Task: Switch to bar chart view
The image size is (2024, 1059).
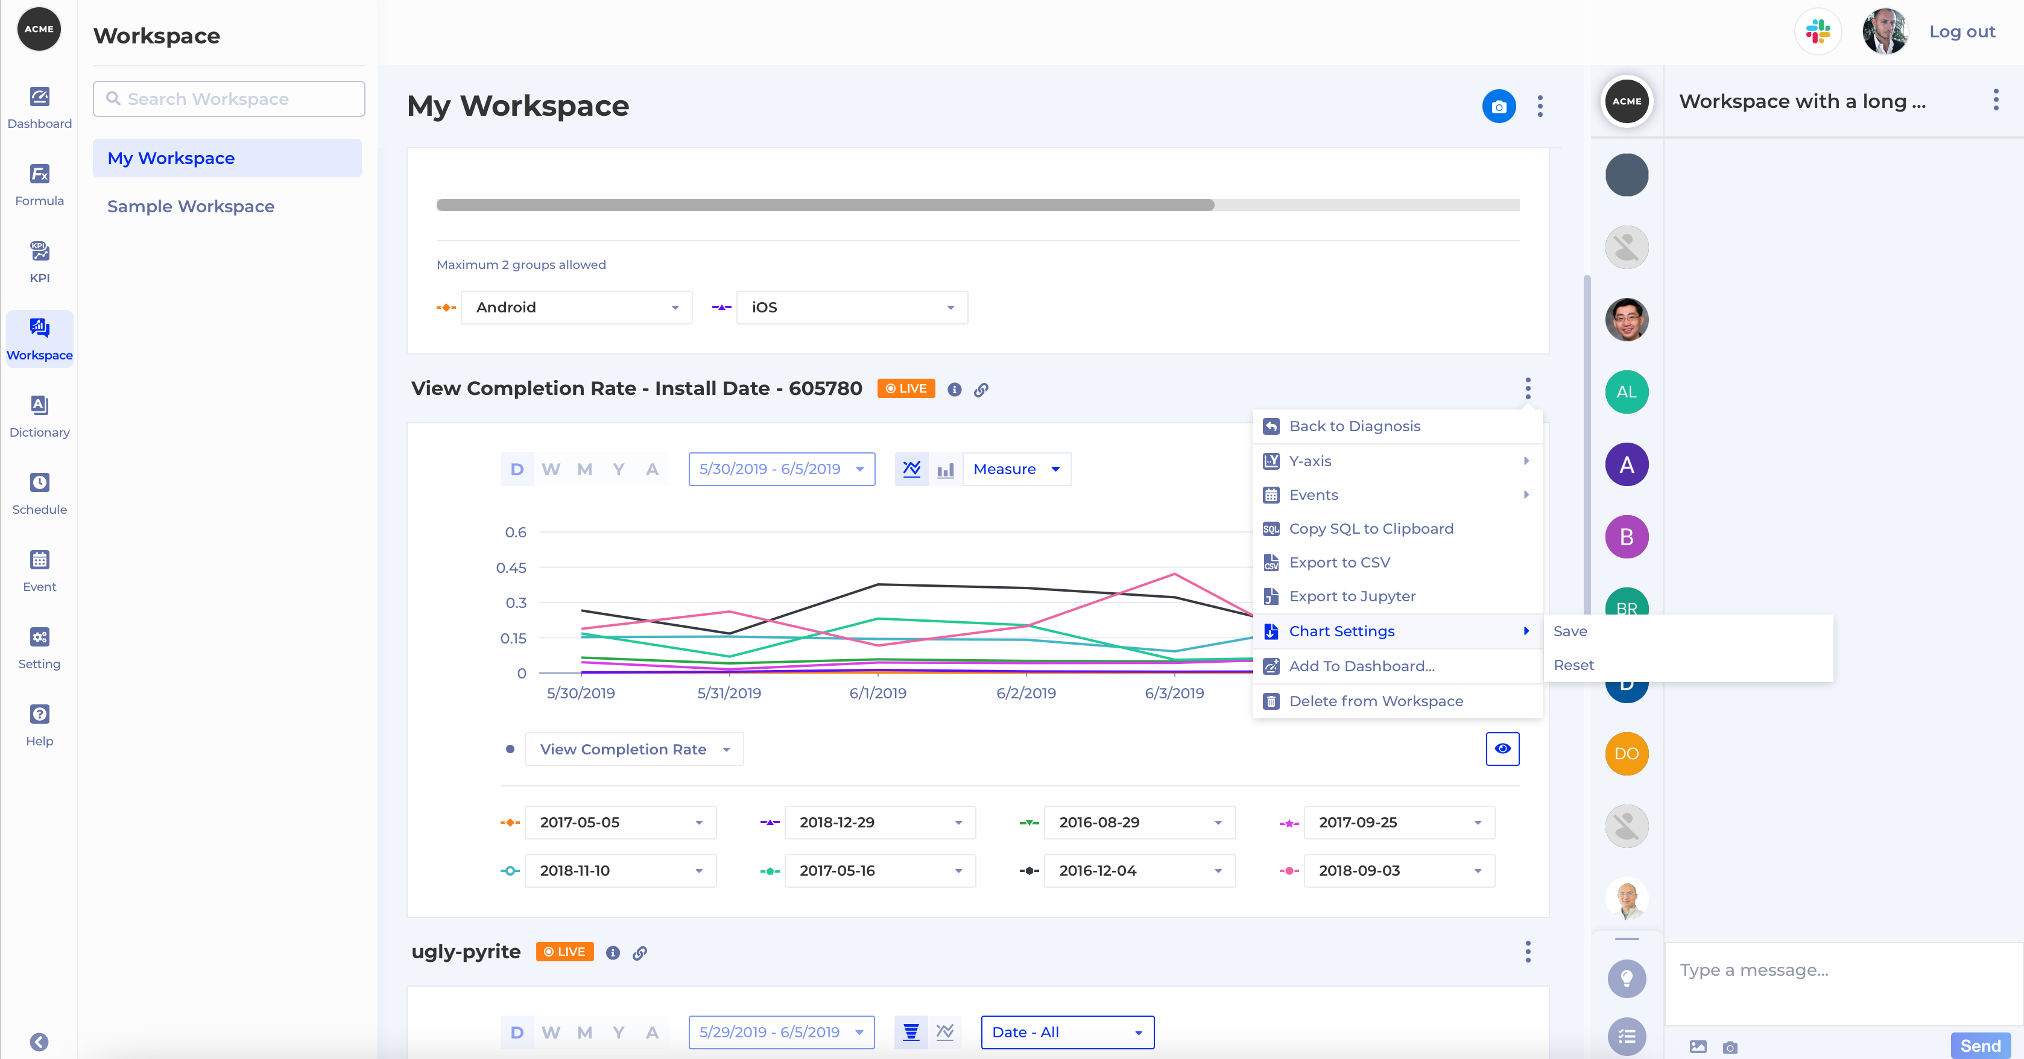Action: 945,469
